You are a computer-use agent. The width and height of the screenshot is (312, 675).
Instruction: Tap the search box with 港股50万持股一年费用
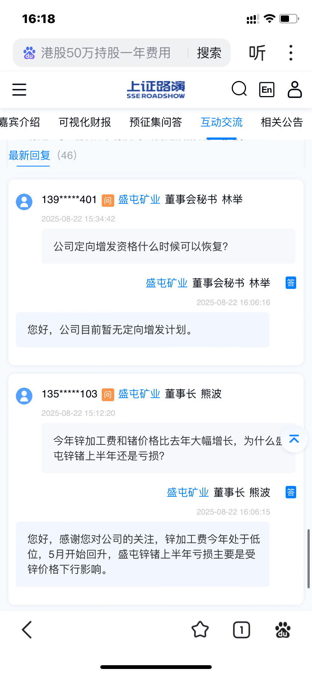pyautogui.click(x=106, y=53)
